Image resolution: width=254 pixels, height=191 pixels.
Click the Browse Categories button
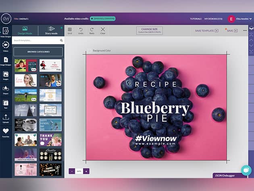[38, 52]
